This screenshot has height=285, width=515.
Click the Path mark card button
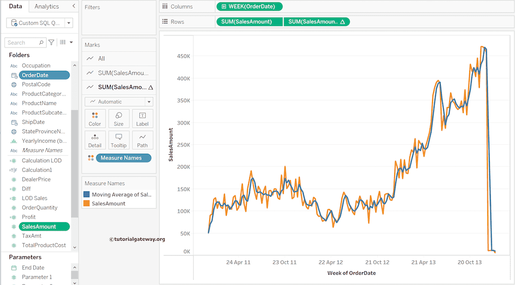(142, 140)
